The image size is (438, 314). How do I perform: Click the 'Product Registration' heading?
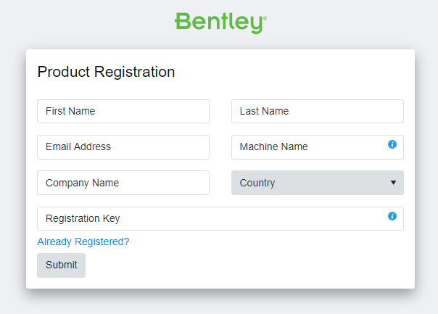(106, 72)
